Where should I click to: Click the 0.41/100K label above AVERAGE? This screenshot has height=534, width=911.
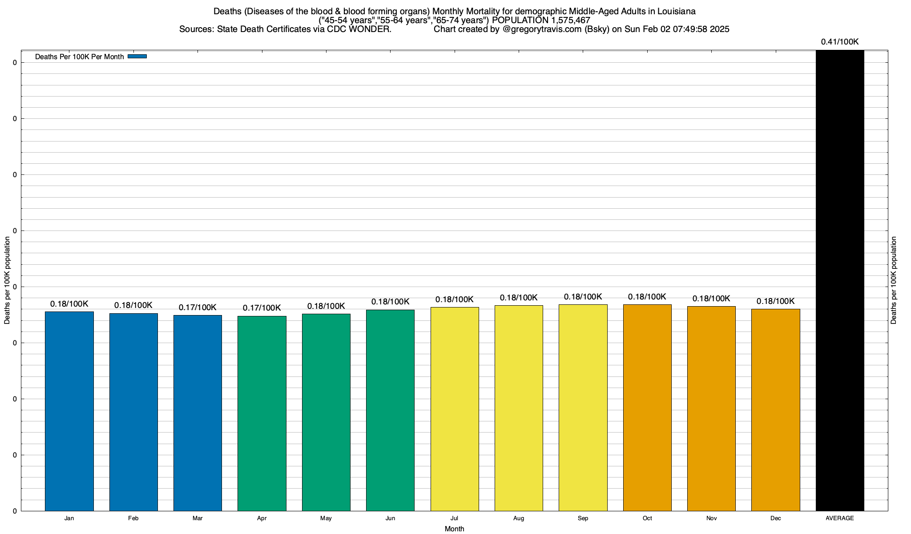(840, 42)
